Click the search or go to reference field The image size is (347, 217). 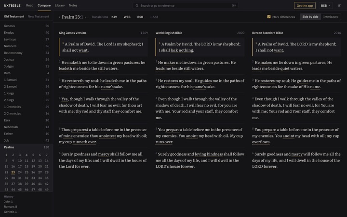click(186, 5)
